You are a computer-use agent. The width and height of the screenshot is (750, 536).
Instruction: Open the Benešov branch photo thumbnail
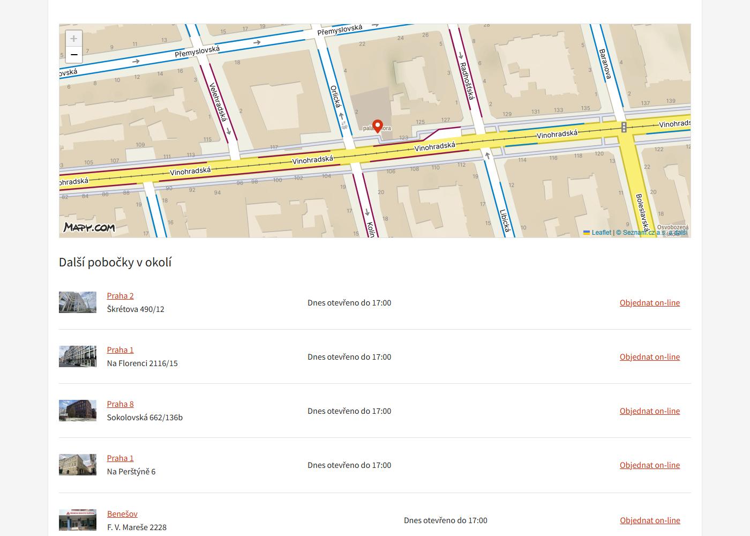click(78, 520)
